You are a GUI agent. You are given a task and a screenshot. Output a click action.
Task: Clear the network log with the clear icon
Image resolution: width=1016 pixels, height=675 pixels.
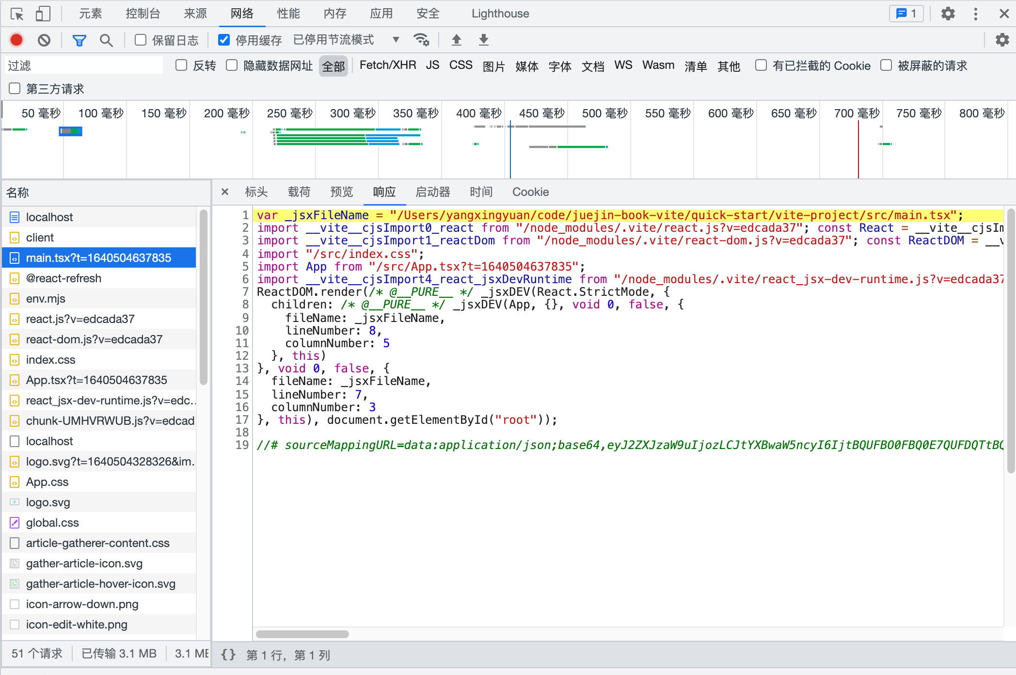coord(44,40)
